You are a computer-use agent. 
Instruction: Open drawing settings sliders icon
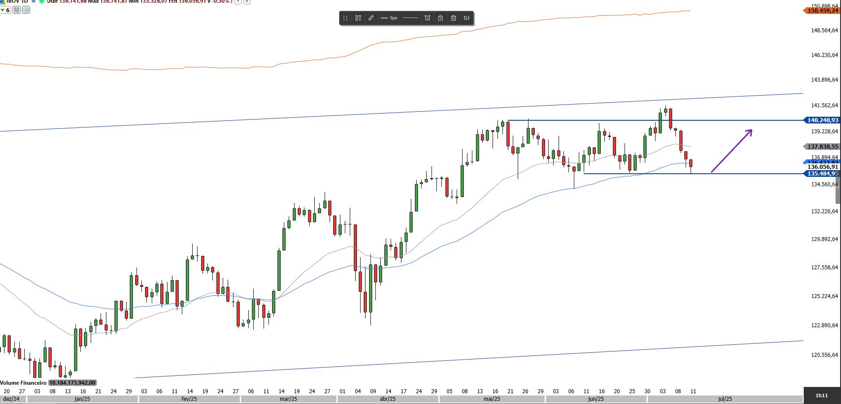coord(467,18)
